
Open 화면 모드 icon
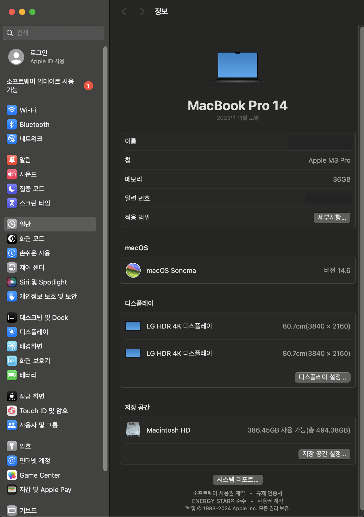[12, 239]
